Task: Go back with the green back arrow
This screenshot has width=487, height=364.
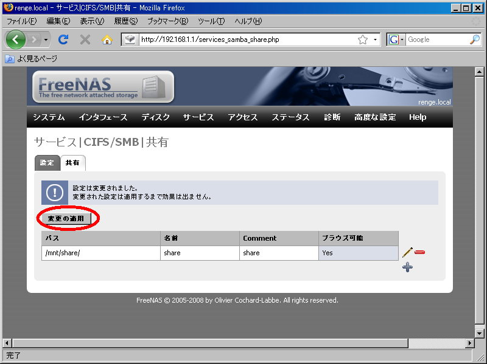Action: tap(16, 39)
